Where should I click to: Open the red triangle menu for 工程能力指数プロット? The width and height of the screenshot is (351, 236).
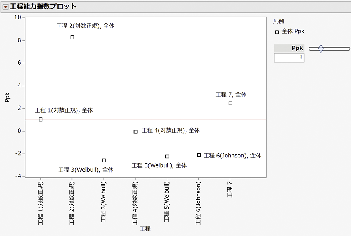pyautogui.click(x=6, y=7)
